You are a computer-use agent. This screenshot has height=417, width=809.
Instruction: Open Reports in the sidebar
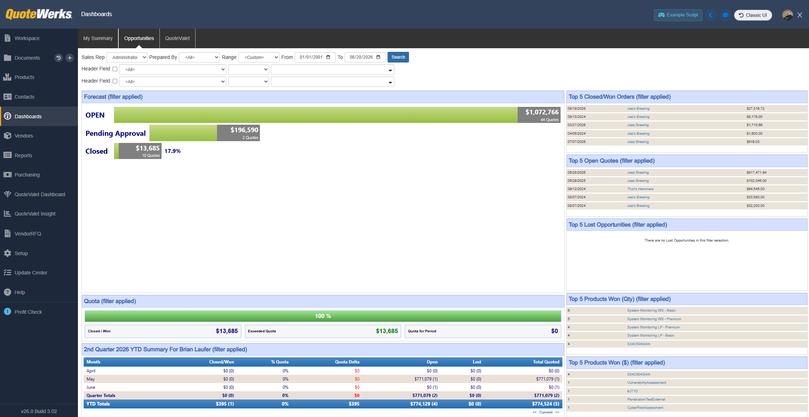[39, 155]
